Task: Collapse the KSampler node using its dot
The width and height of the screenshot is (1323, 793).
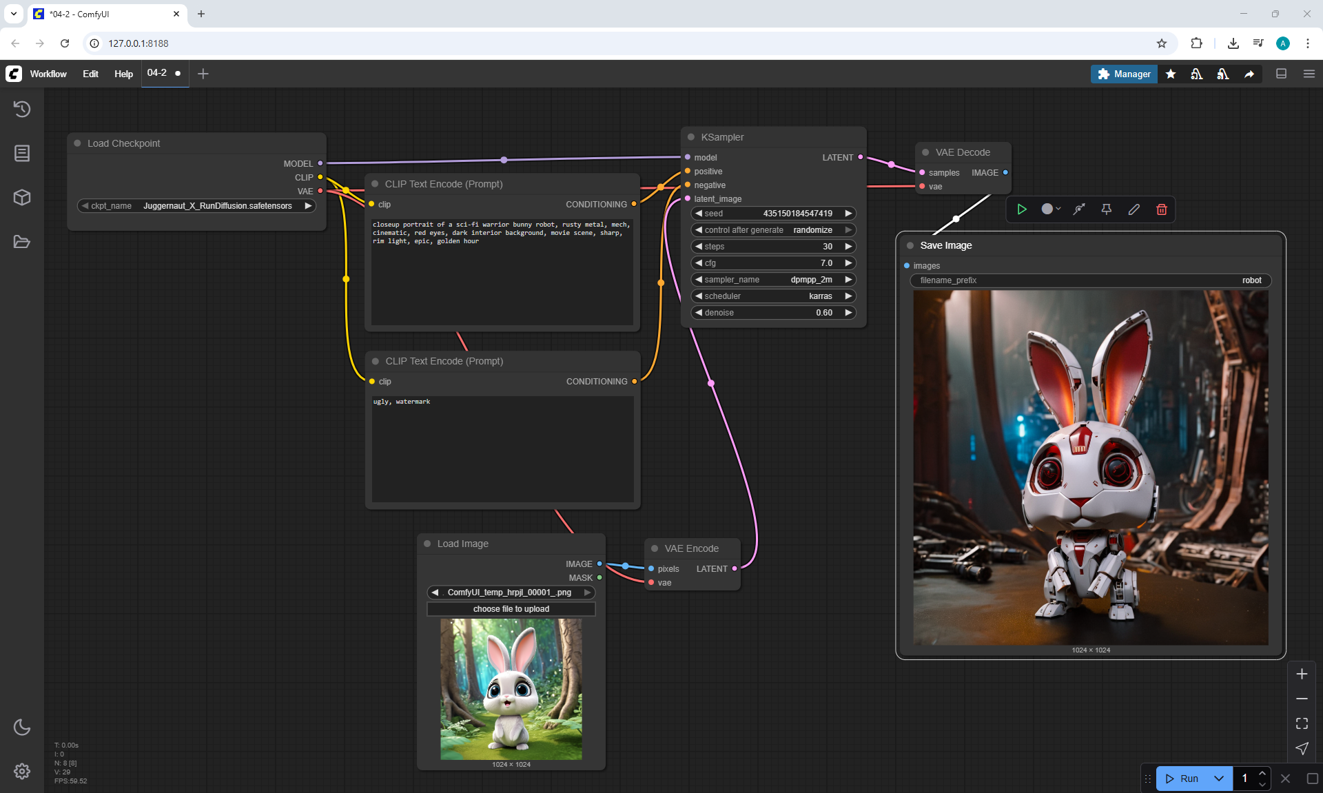Action: click(691, 137)
